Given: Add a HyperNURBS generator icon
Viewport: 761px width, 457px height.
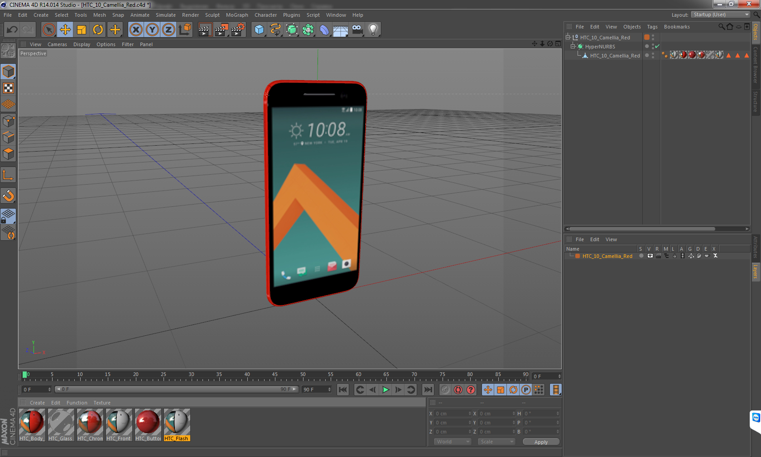Looking at the screenshot, I should click(292, 30).
